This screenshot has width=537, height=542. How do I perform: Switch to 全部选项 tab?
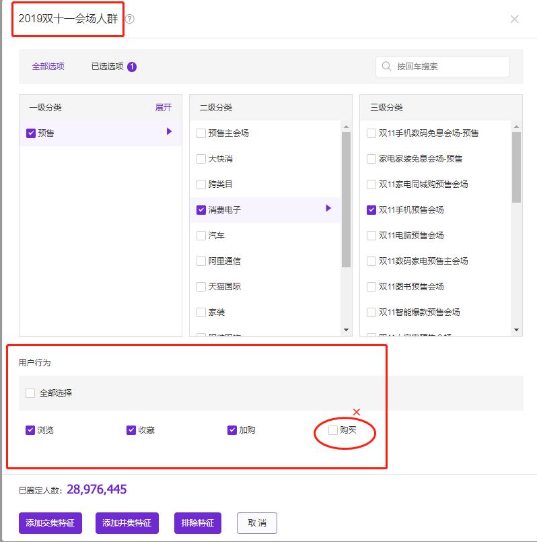48,67
